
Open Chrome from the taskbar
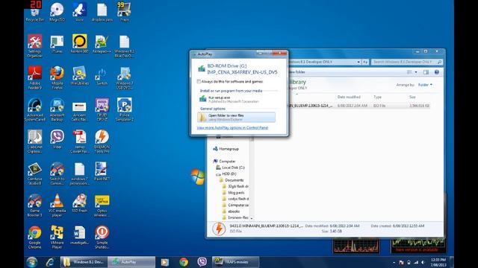click(x=184, y=262)
